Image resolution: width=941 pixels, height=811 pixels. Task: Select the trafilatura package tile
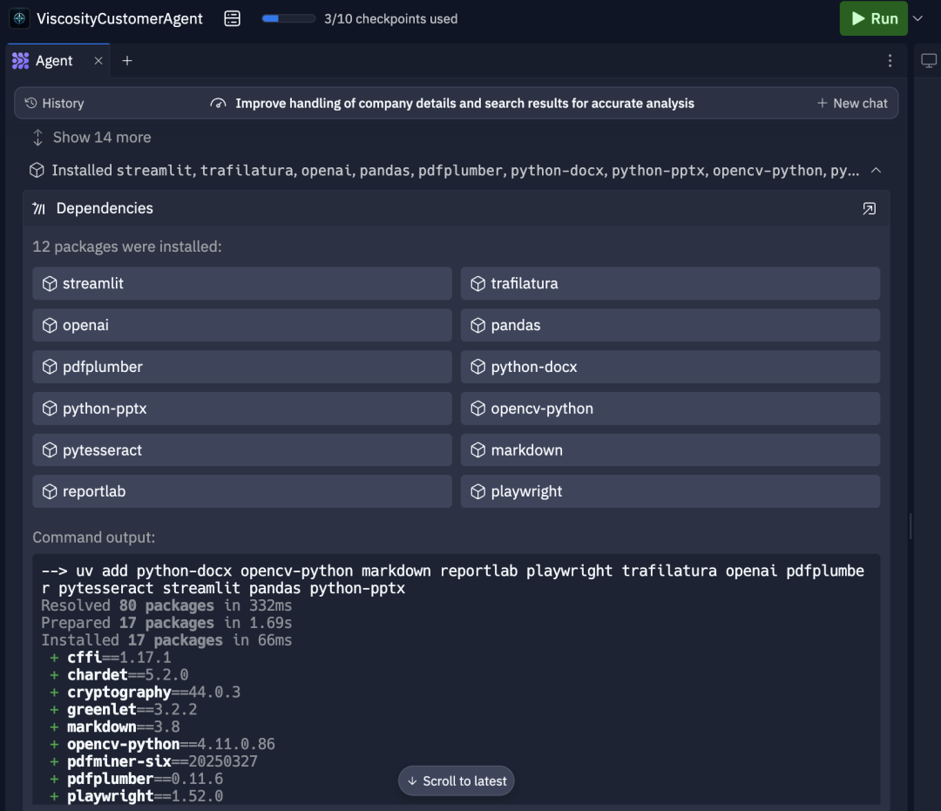pyautogui.click(x=670, y=283)
